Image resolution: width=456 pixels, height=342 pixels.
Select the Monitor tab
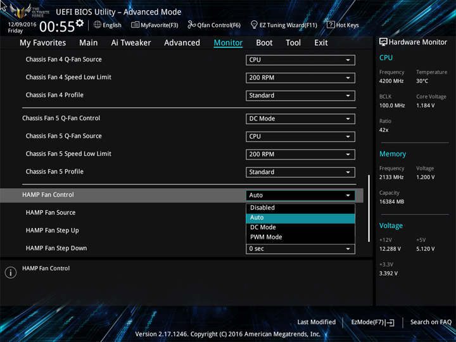coord(228,43)
